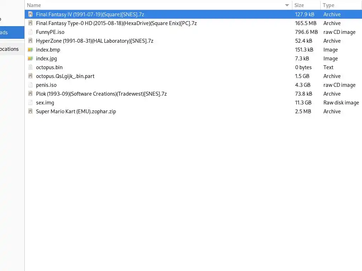Click Image type cell for index.jpg
This screenshot has width=362, height=271.
tap(331, 58)
